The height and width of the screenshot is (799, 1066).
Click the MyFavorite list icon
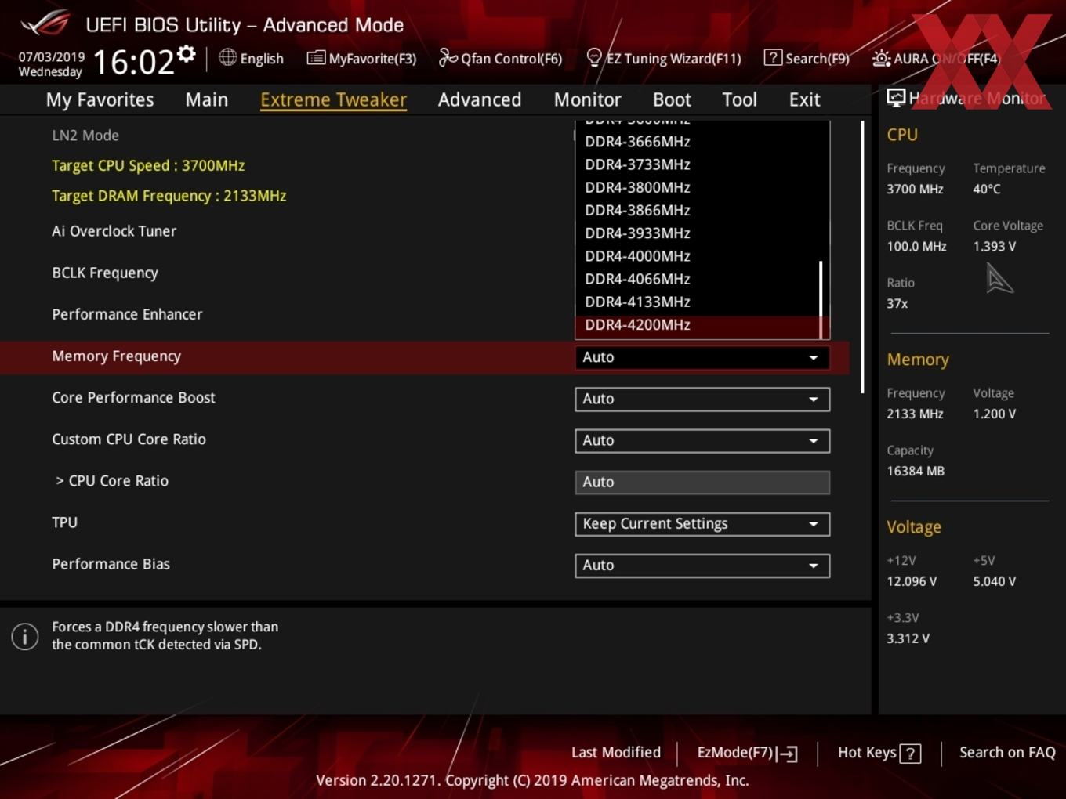pyautogui.click(x=316, y=58)
